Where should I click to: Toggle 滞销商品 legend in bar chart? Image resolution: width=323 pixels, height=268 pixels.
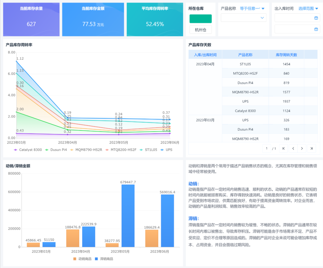tap(104, 259)
